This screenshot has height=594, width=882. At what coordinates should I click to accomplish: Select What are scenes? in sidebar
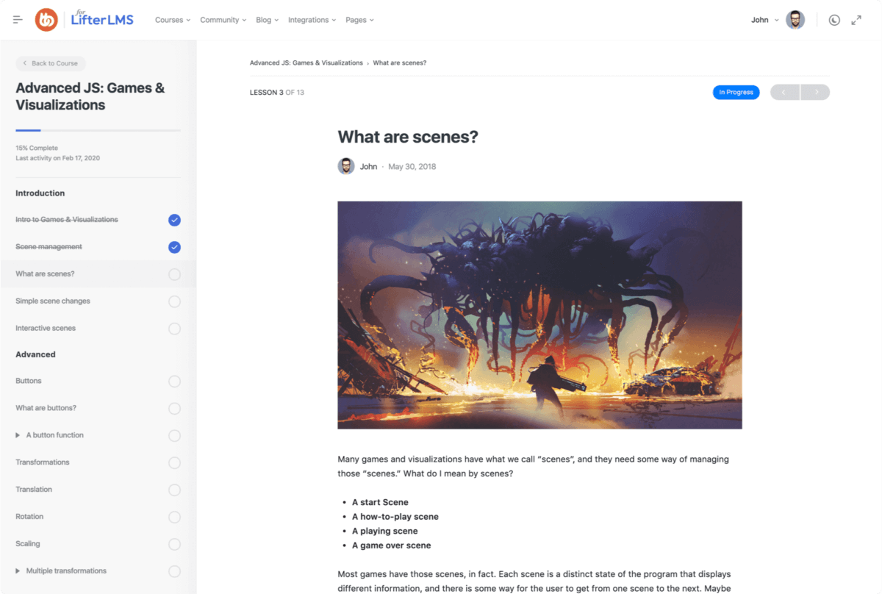pos(45,274)
